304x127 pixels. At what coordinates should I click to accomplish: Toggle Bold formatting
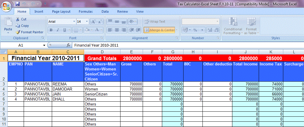51,30
